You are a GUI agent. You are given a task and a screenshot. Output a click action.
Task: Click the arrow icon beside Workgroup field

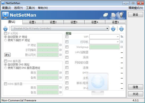point(122,47)
